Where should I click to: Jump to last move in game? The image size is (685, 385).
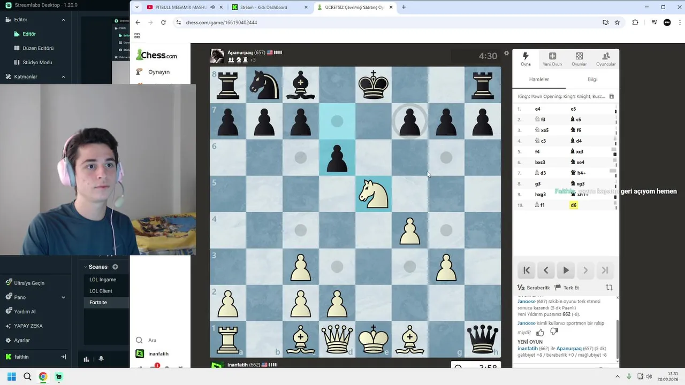pyautogui.click(x=605, y=271)
